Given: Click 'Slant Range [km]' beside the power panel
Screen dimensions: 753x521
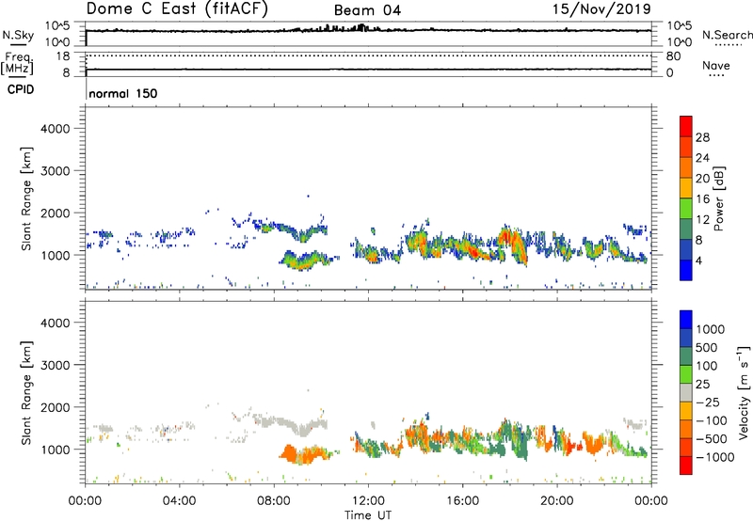Looking at the screenshot, I should pyautogui.click(x=26, y=198).
